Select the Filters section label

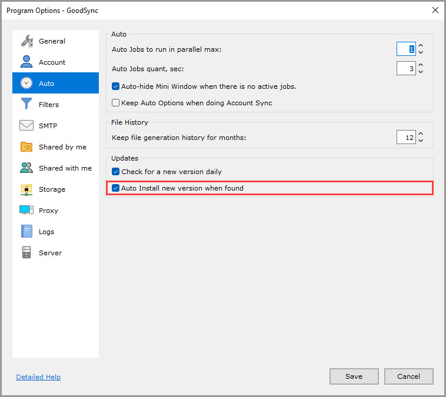coord(49,105)
